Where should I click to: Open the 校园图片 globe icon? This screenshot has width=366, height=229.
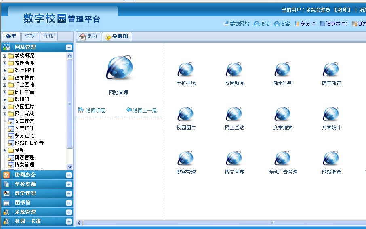tap(186, 114)
